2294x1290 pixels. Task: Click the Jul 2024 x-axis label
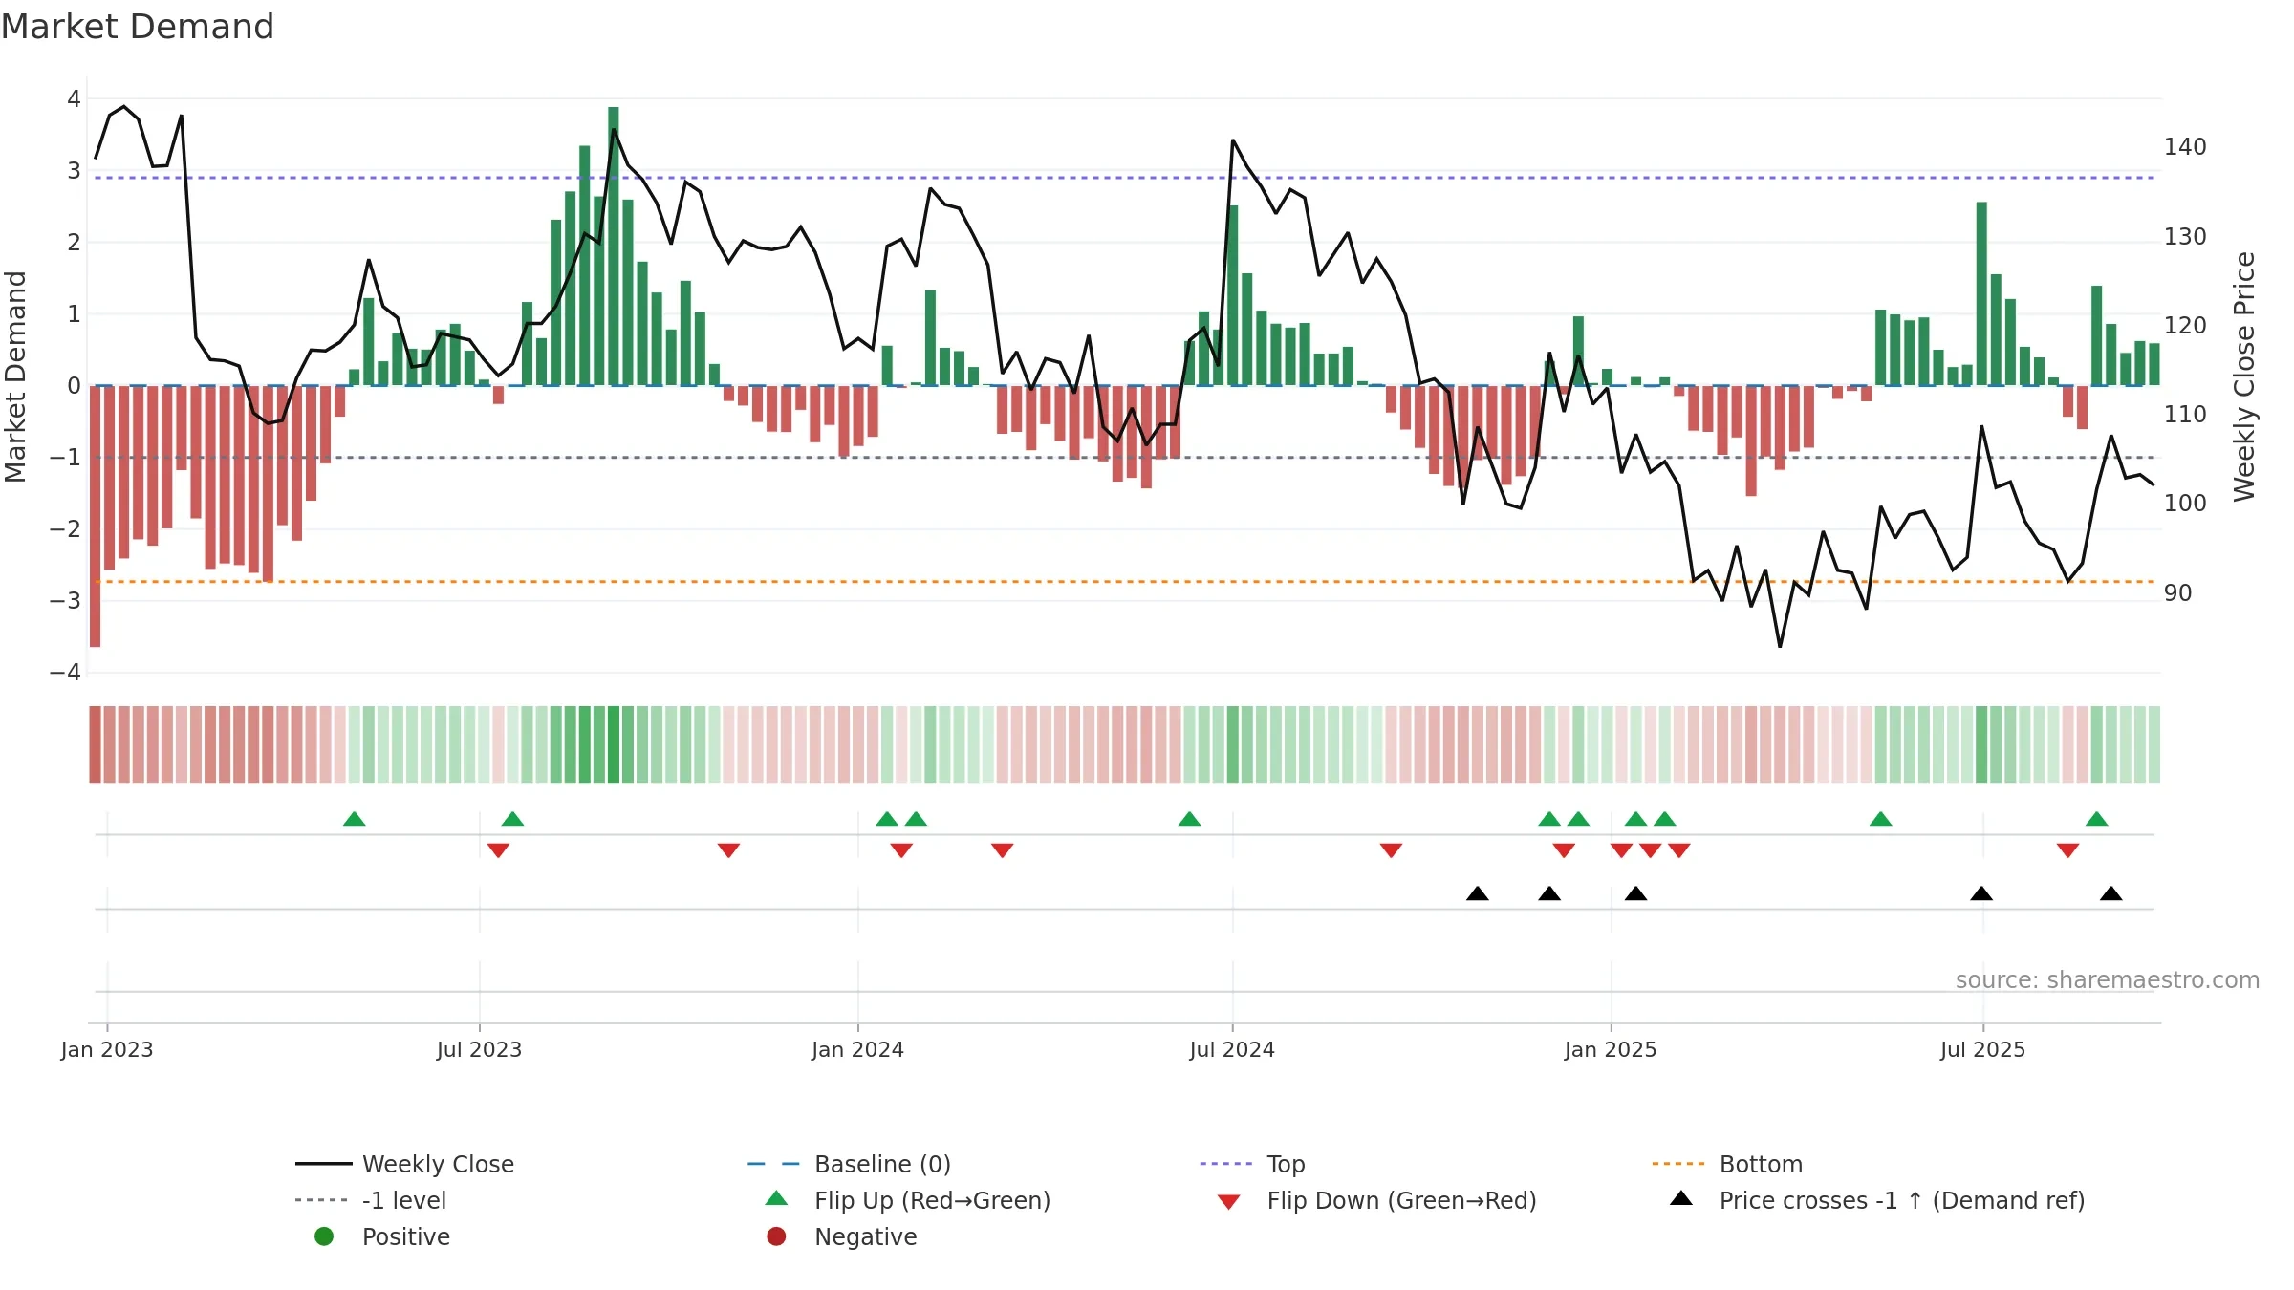[x=1232, y=1049]
